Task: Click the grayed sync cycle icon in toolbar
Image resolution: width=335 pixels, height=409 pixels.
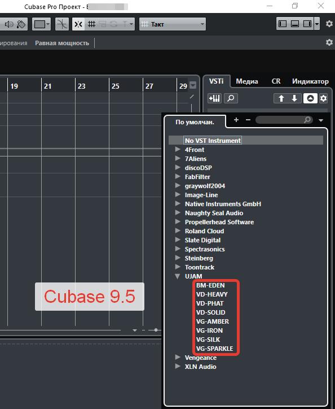Action: pyautogui.click(x=113, y=24)
